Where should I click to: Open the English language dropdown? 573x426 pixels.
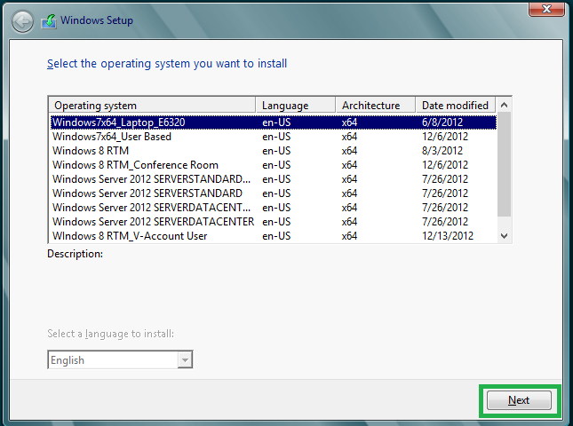[185, 360]
